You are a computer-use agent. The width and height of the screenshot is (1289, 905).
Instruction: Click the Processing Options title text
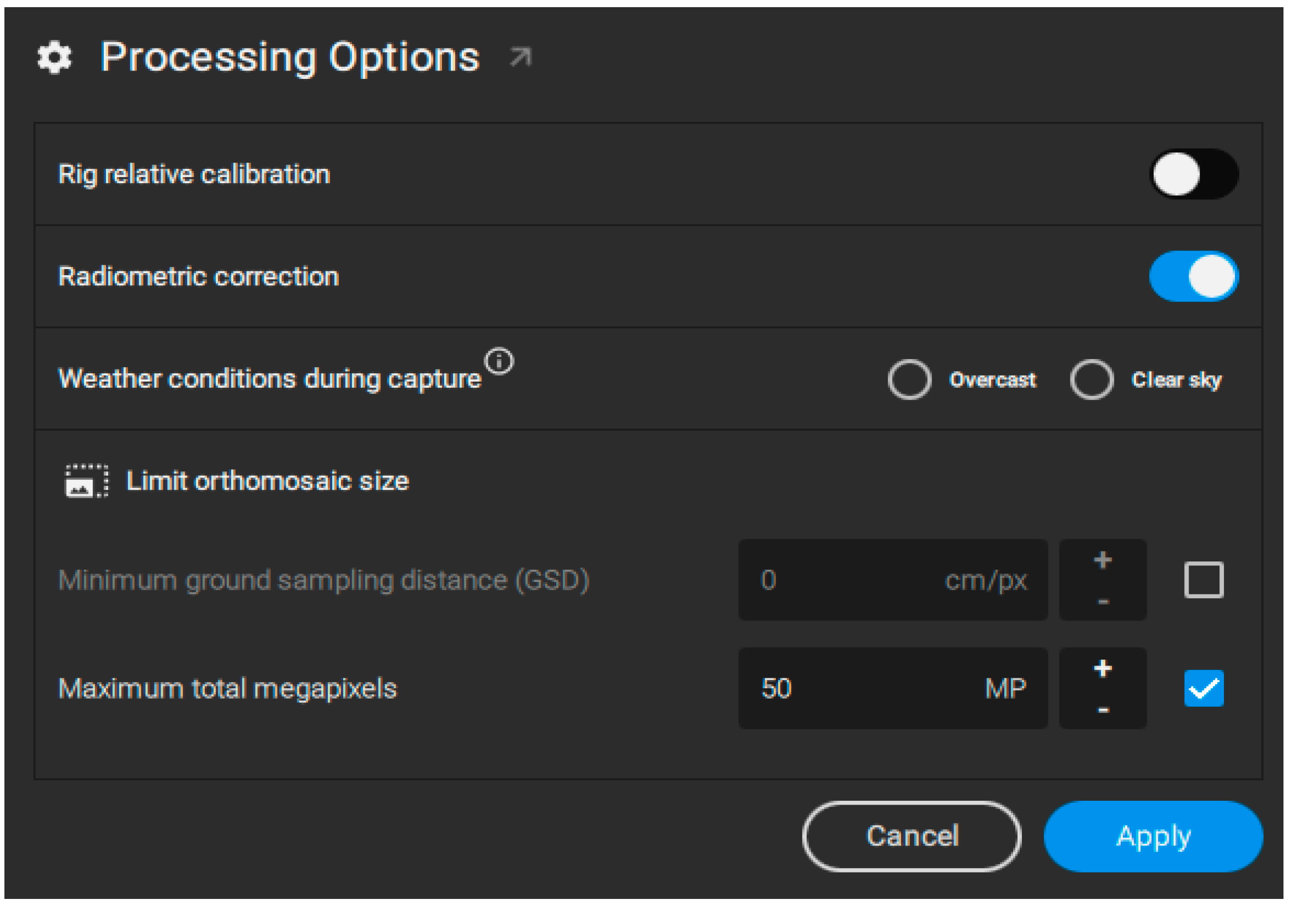(290, 57)
